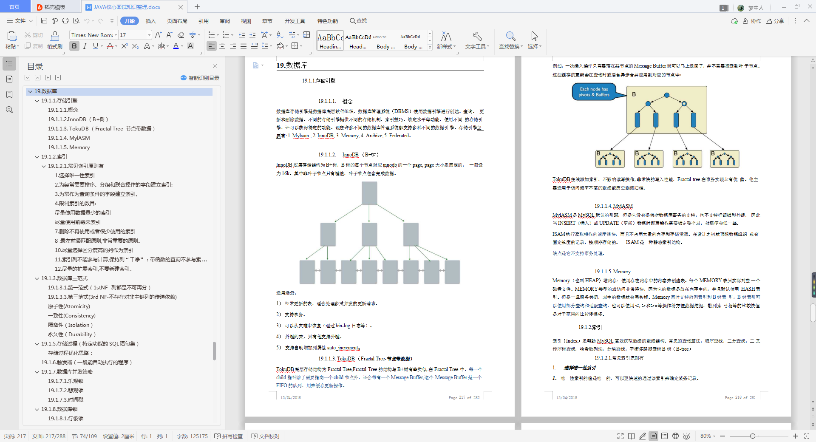Screen dimensions: 816x442
Task: Toggle justify paragraph alignment
Action: [244, 46]
